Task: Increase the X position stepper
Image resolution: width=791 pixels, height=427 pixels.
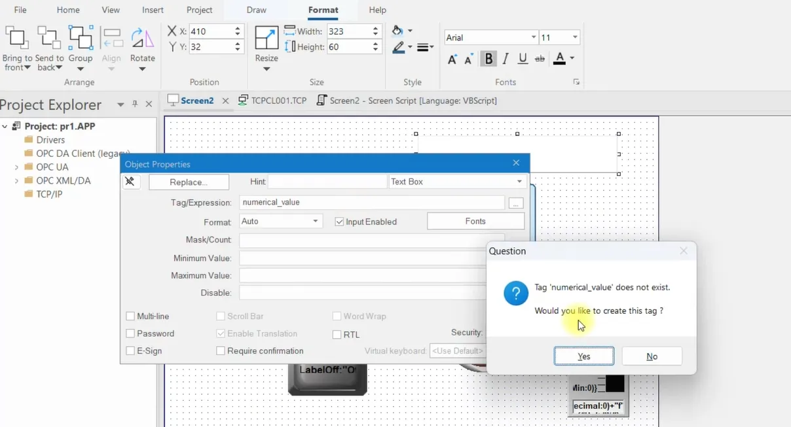Action: click(x=238, y=28)
